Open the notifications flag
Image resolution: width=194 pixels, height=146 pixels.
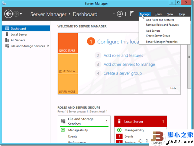(x=132, y=14)
